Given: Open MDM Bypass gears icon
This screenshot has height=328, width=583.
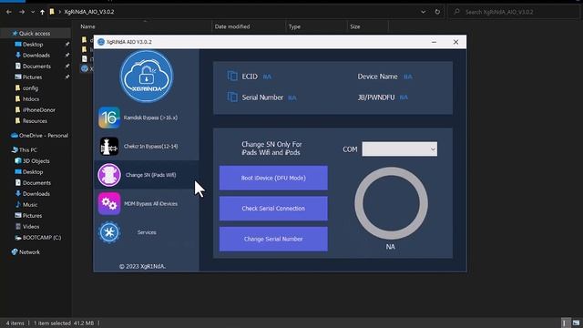Looking at the screenshot, I should [109, 203].
